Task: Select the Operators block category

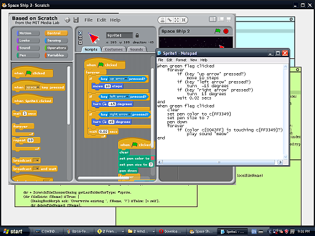Action: coord(56,48)
